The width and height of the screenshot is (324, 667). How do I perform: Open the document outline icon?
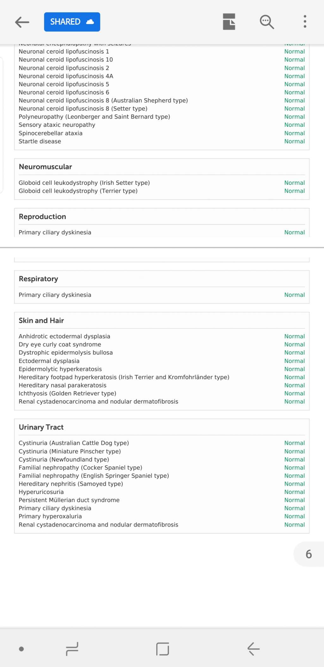coord(229,22)
